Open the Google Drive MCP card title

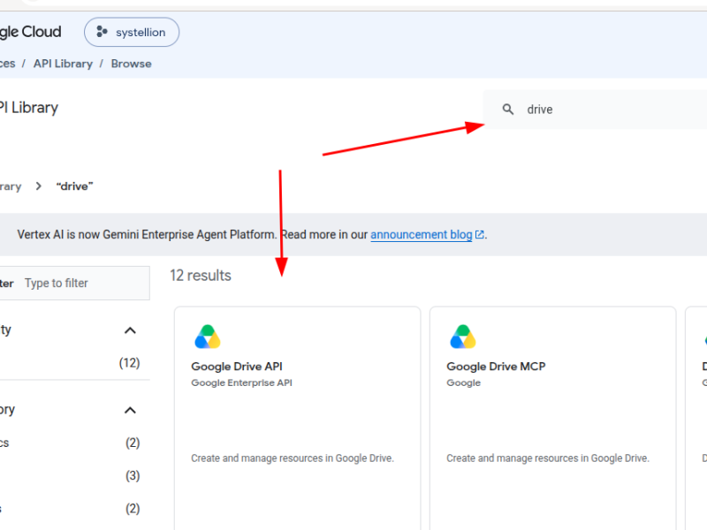pyautogui.click(x=496, y=367)
